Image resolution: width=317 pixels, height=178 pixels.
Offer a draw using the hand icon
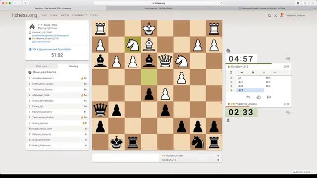259,97
